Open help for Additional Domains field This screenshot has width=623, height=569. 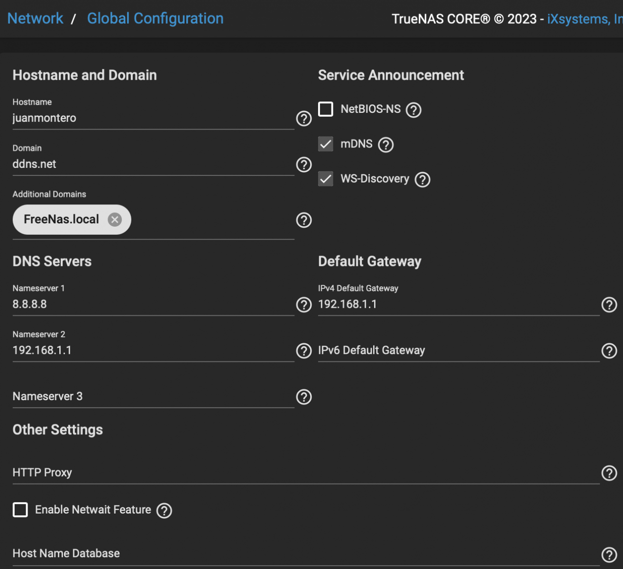(x=304, y=220)
